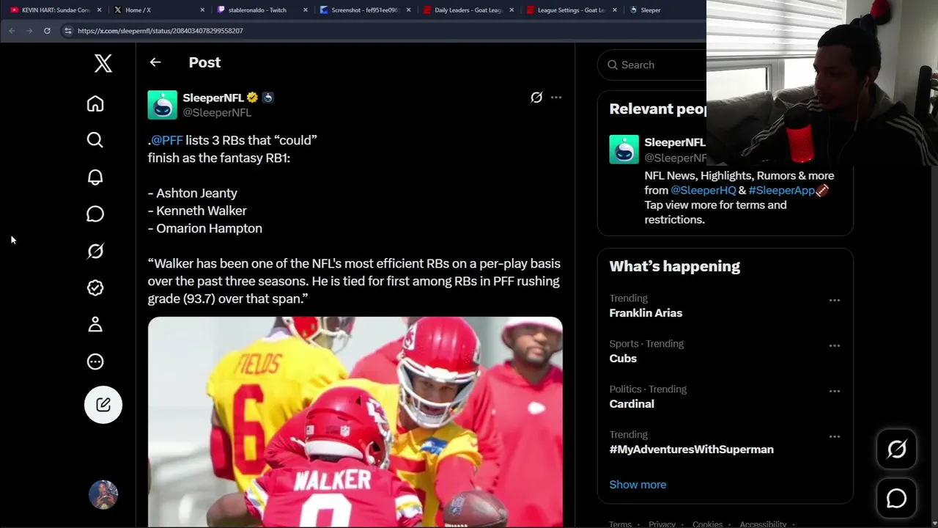
Task: Close the Home / X tab
Action: click(x=202, y=10)
